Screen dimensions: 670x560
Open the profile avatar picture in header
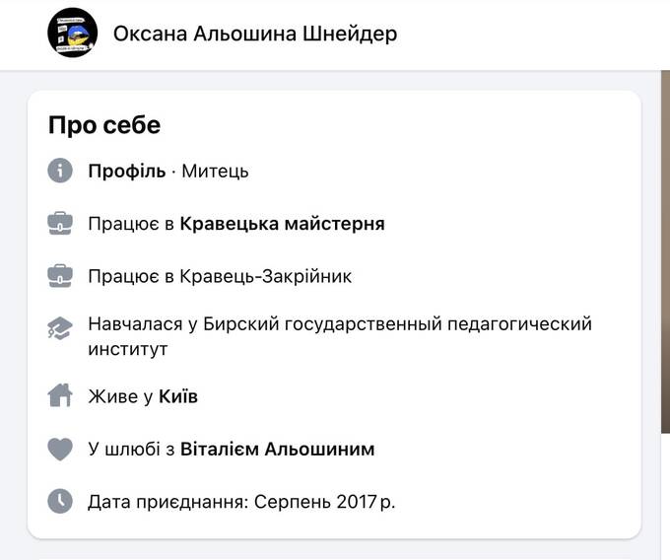coord(72,34)
